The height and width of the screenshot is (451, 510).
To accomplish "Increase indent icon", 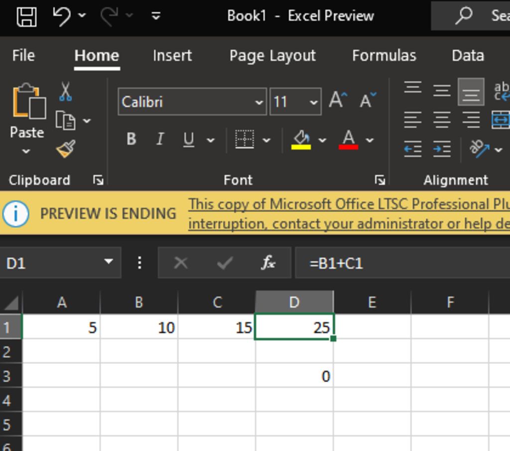I will pos(442,149).
